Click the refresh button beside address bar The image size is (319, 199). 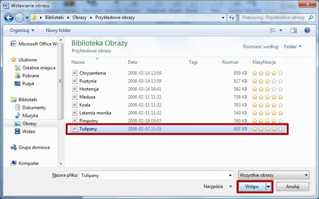pos(232,18)
